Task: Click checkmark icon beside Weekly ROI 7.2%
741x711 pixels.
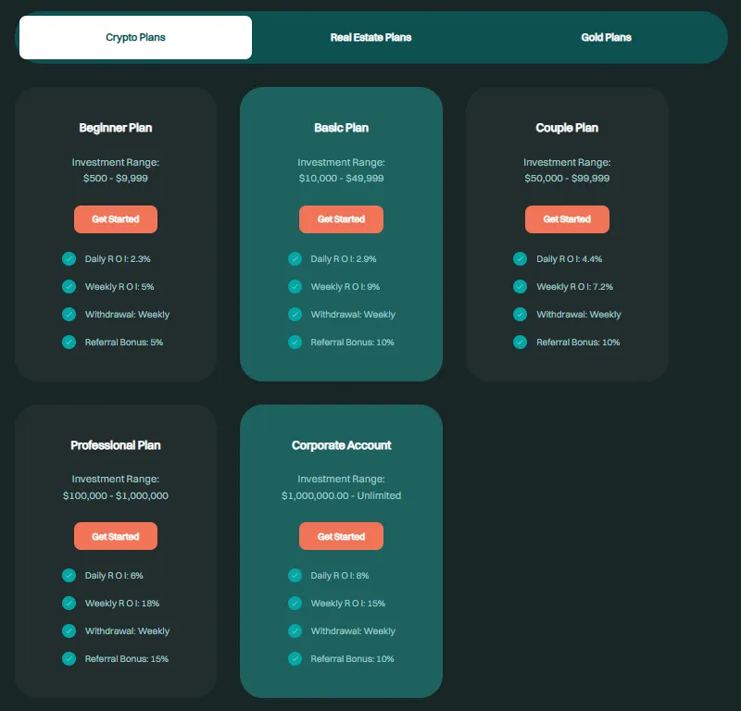Action: [x=520, y=287]
